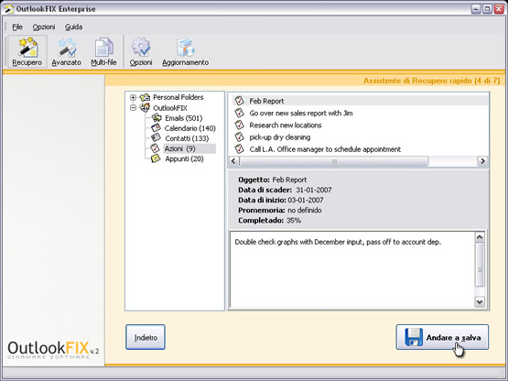Select 'Go over new sales report with Jim'

pyautogui.click(x=301, y=113)
